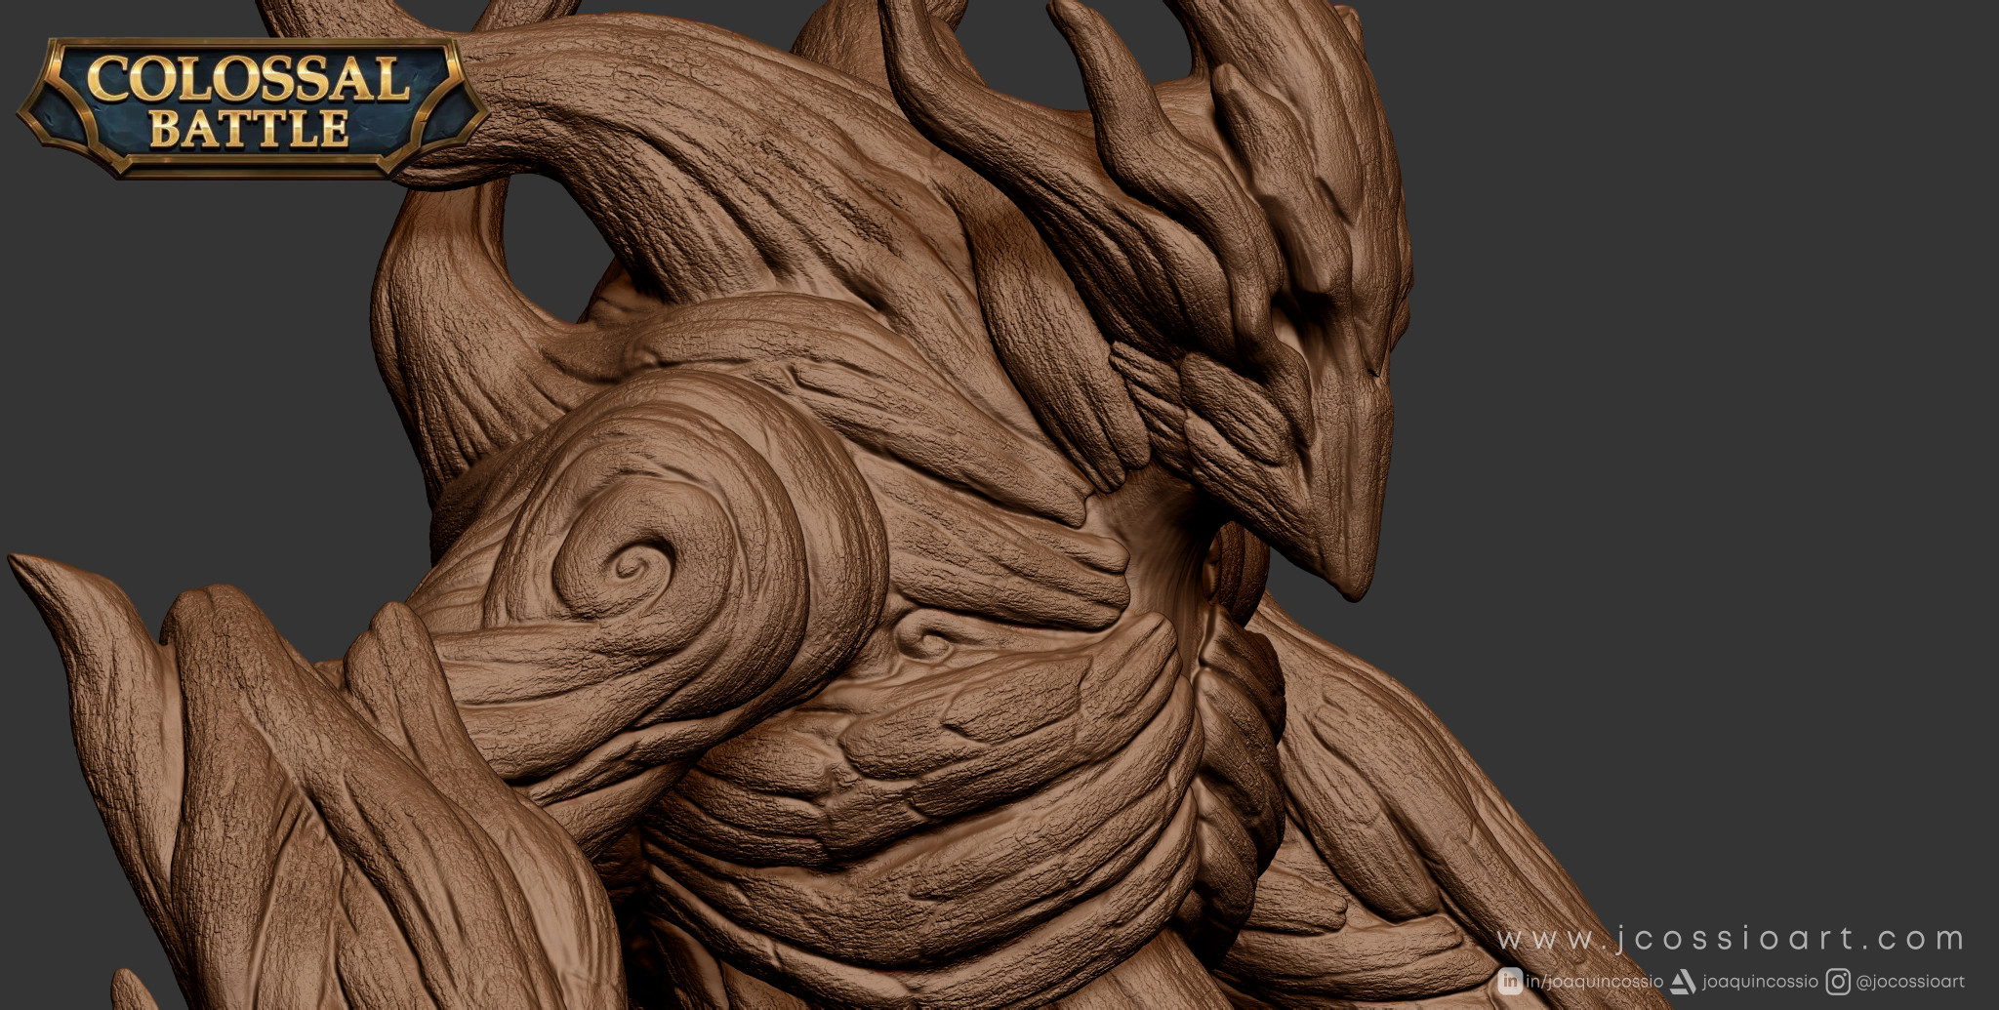Open the www.jcossioart.com website link
The height and width of the screenshot is (1010, 1999).
click(1731, 940)
